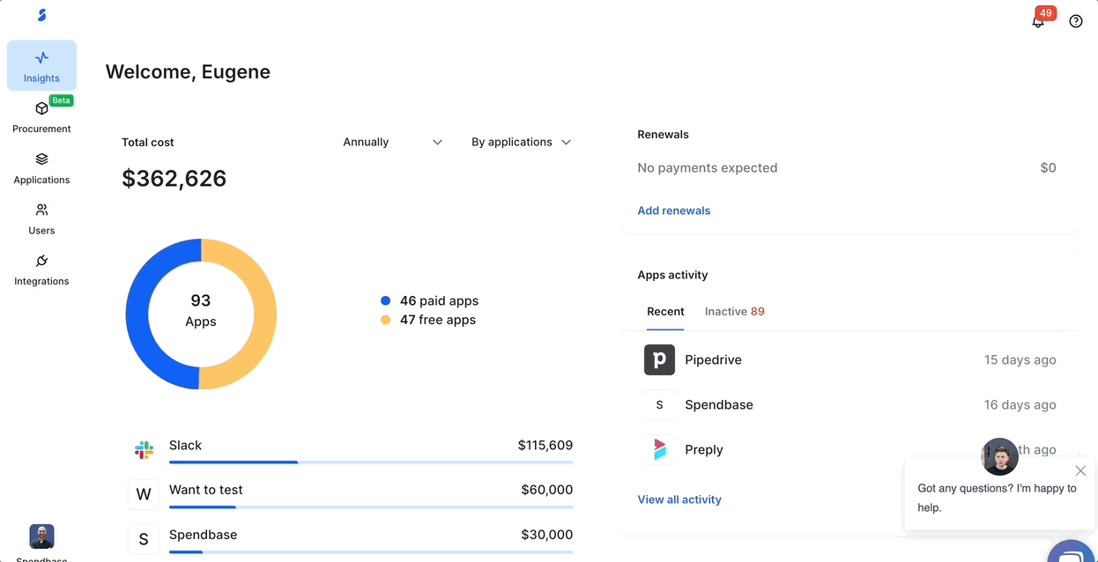The height and width of the screenshot is (562, 1098).
Task: Click the Slack cost progress bar
Action: tap(371, 462)
